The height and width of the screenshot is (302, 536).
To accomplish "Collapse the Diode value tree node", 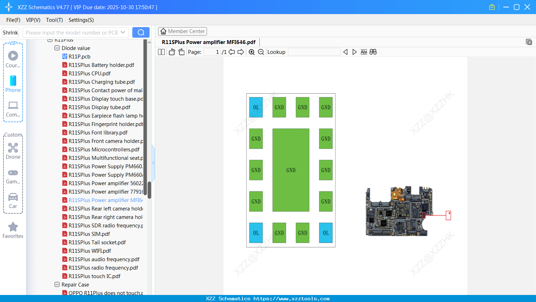I will (x=57, y=48).
